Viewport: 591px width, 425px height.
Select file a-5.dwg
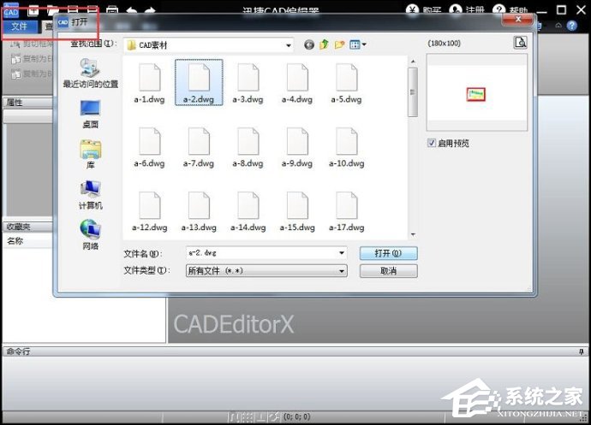(x=346, y=84)
